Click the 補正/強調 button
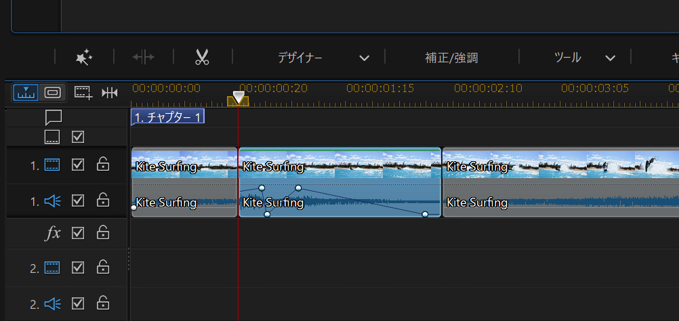 (x=451, y=58)
